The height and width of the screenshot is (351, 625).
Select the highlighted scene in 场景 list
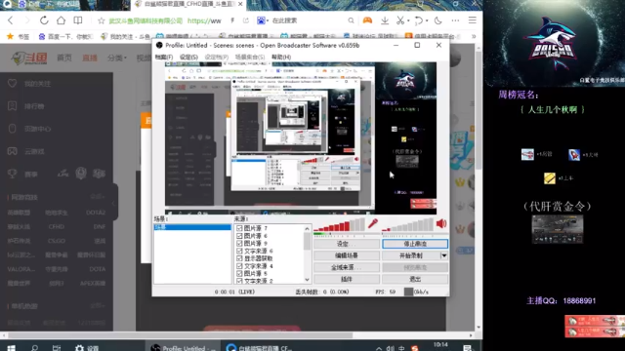click(x=192, y=227)
